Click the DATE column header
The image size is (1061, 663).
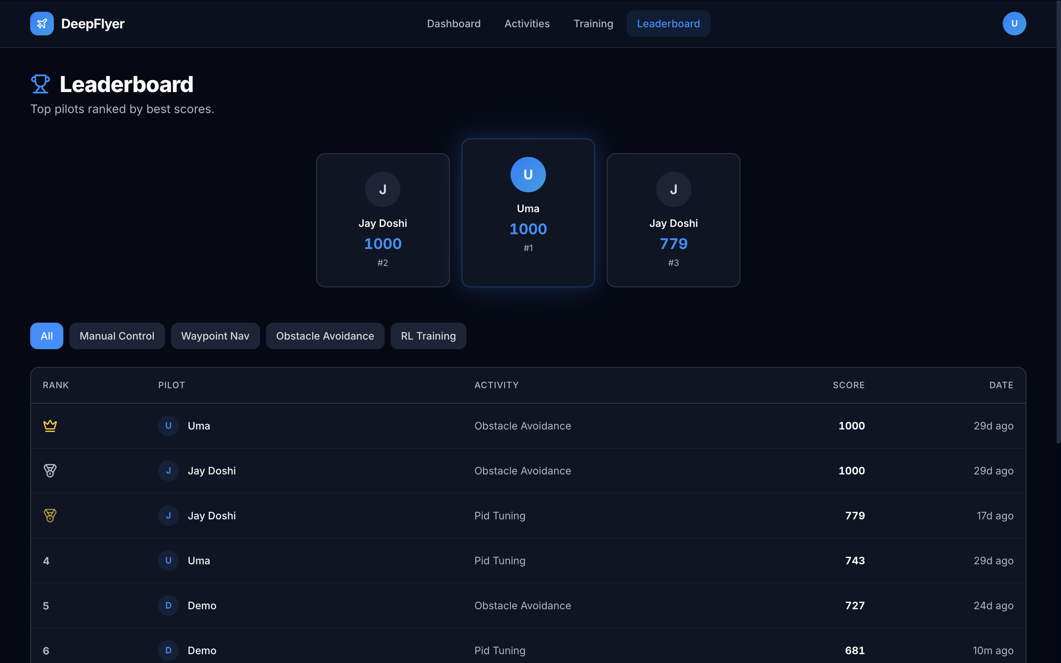click(1001, 385)
